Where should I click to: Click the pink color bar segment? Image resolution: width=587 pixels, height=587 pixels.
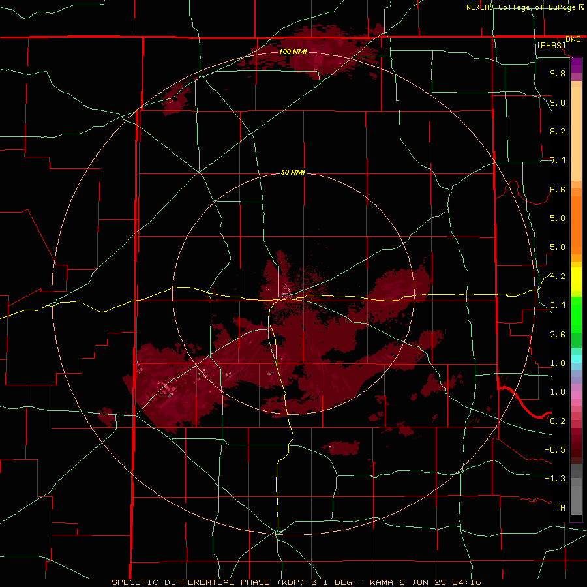[x=576, y=395]
